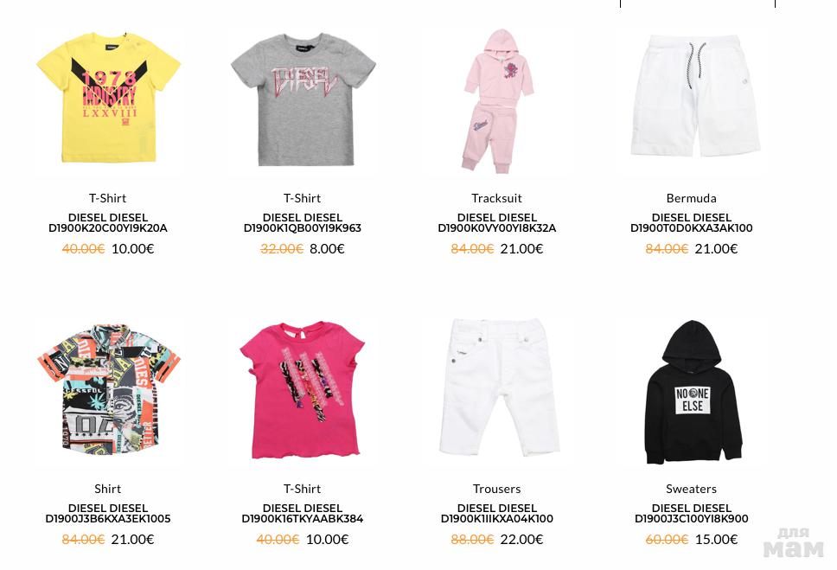This screenshot has height=570, width=837.
Task: Click product code D1900K1QB00YI9K963
Action: (302, 228)
